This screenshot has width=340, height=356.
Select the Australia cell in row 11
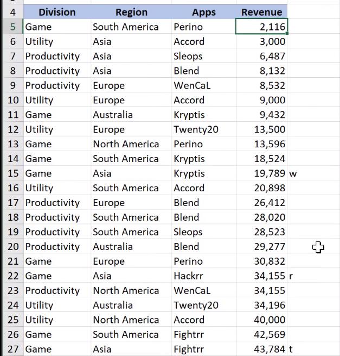(131, 115)
